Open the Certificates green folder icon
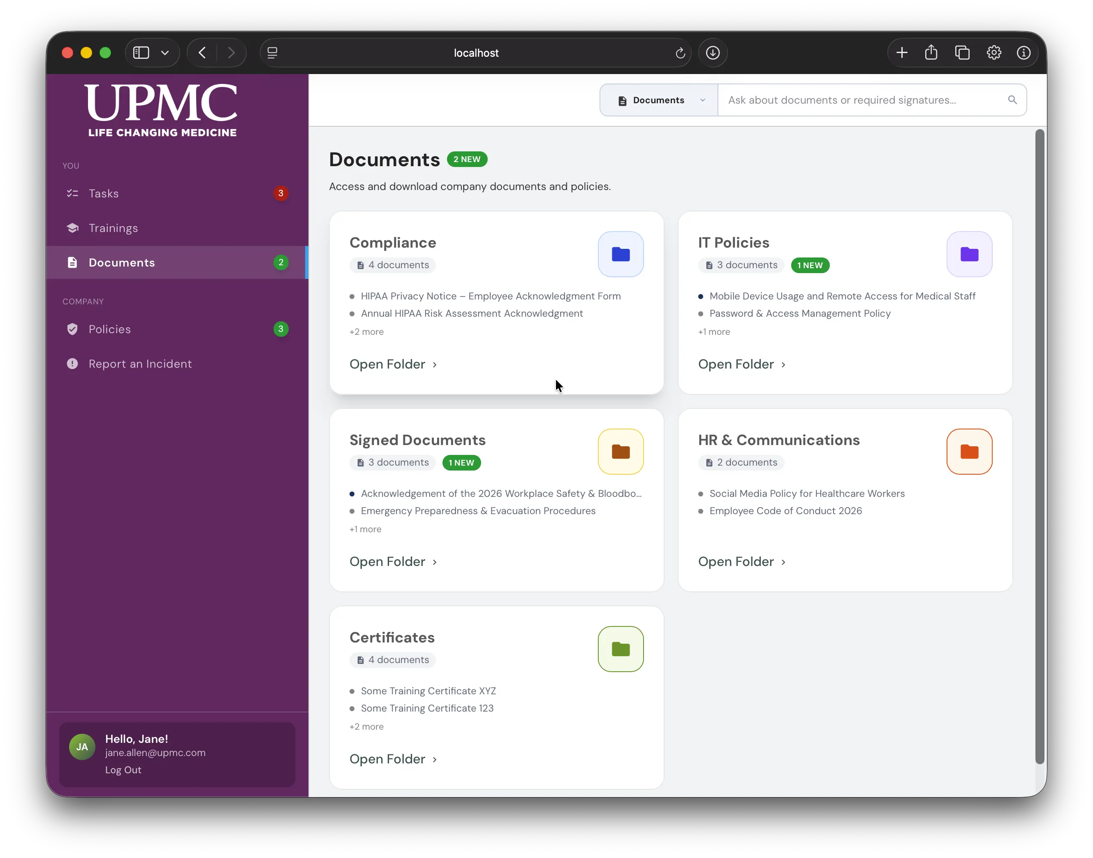This screenshot has height=858, width=1093. click(621, 649)
